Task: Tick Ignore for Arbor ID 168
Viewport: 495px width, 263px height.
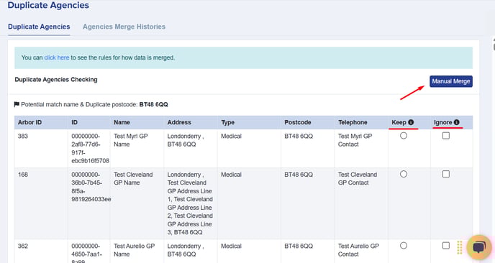Action: coord(446,174)
